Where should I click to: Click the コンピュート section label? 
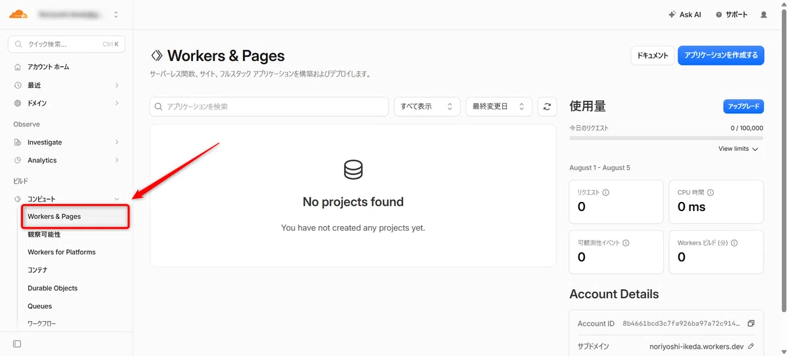41,199
